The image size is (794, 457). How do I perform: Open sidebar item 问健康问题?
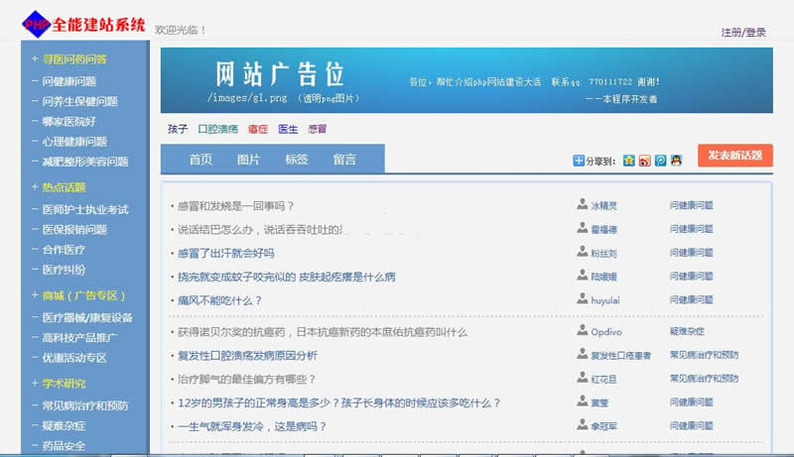pyautogui.click(x=68, y=81)
